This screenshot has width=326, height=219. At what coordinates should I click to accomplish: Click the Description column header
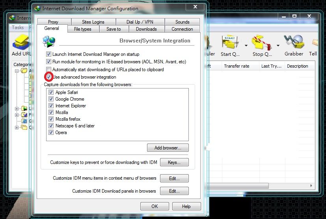point(299,66)
